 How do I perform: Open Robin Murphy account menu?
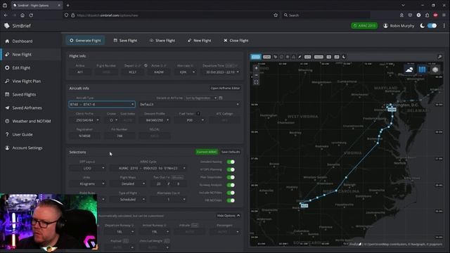(399, 26)
